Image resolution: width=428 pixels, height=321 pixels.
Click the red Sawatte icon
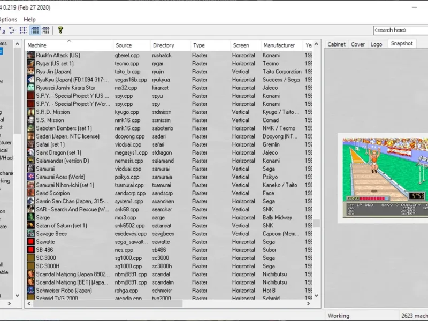(x=31, y=242)
